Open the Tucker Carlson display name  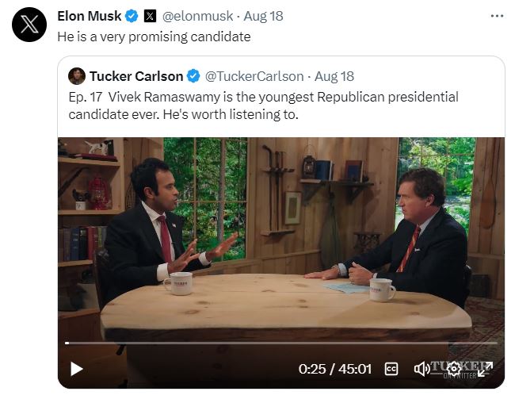(136, 76)
